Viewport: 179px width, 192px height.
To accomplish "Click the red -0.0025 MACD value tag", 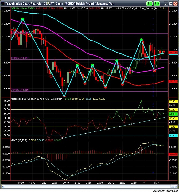I will pyautogui.click(x=173, y=155).
